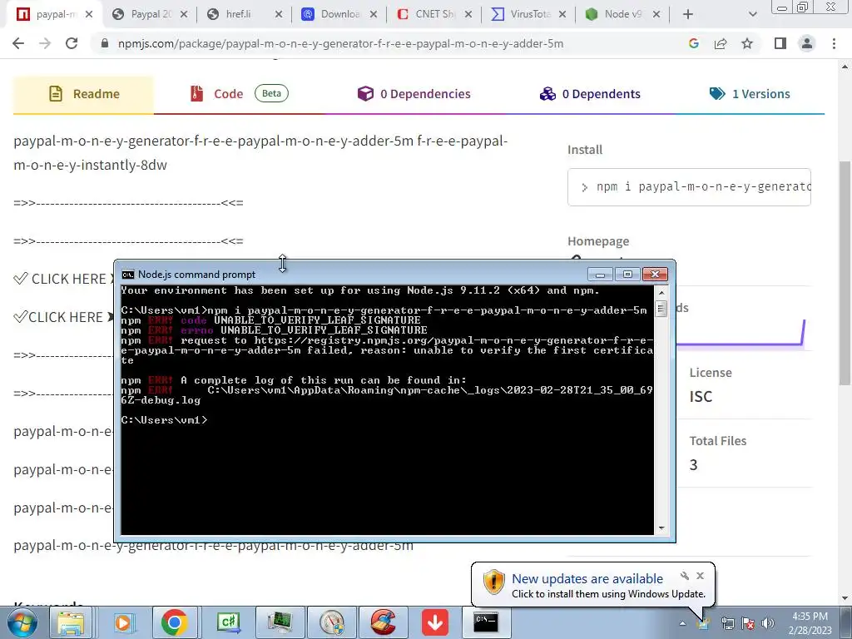Viewport: 852px width, 639px height.
Task: Go back to previous page
Action: (18, 43)
